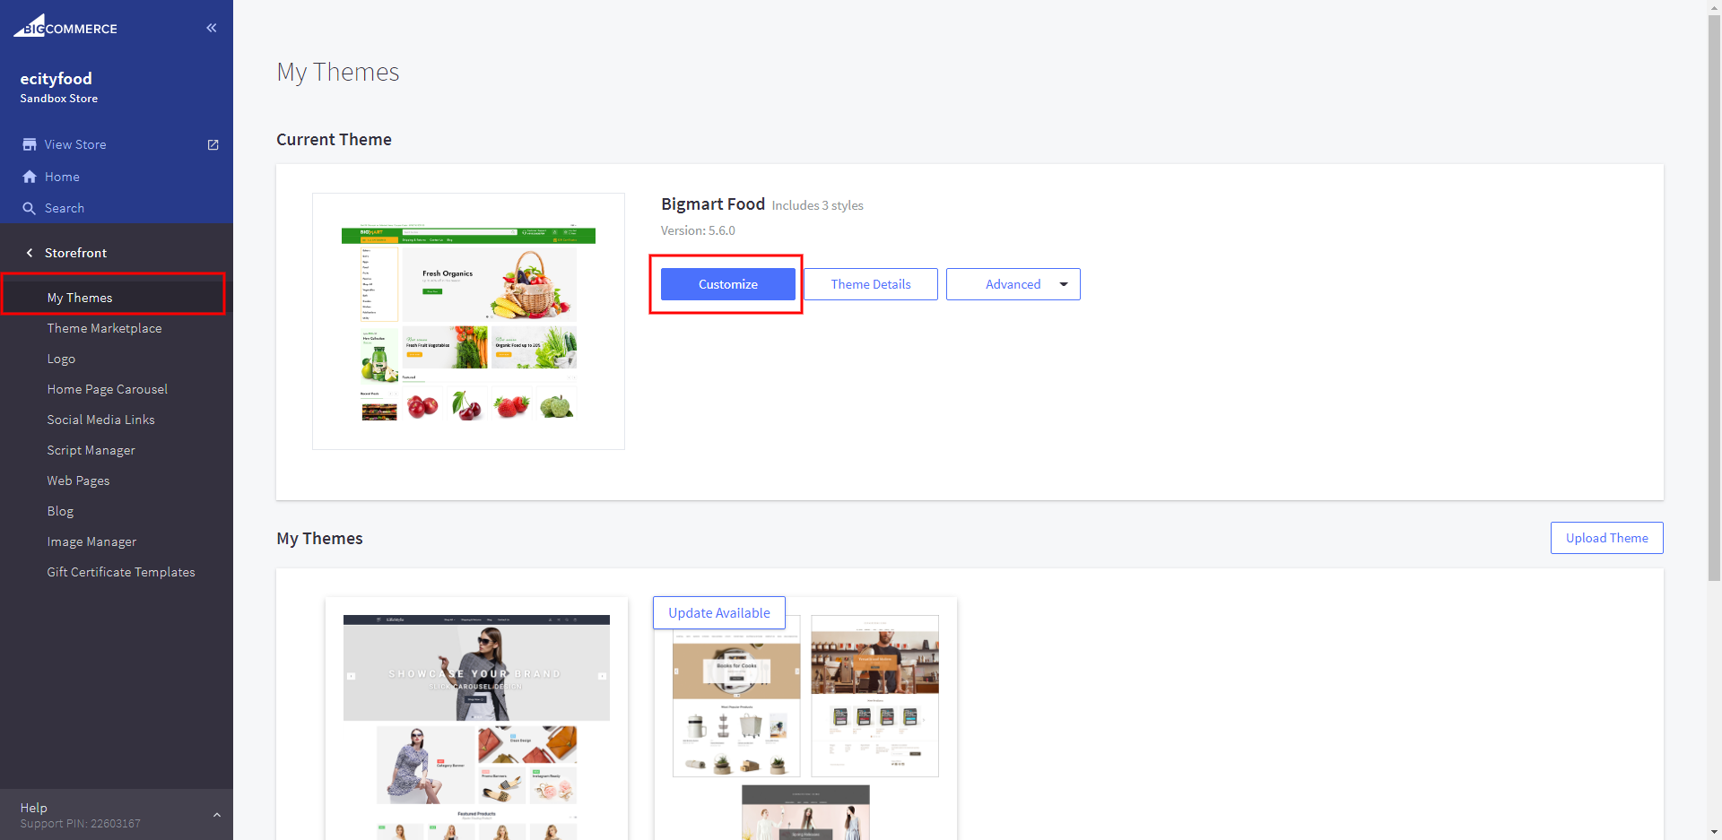Collapse the sidebar with double-chevron icon
Viewport: 1722px width, 840px height.
click(x=212, y=28)
